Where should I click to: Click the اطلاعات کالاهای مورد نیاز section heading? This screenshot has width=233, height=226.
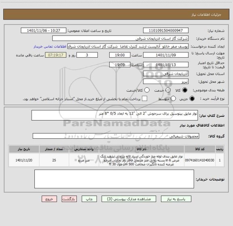[202, 125]
